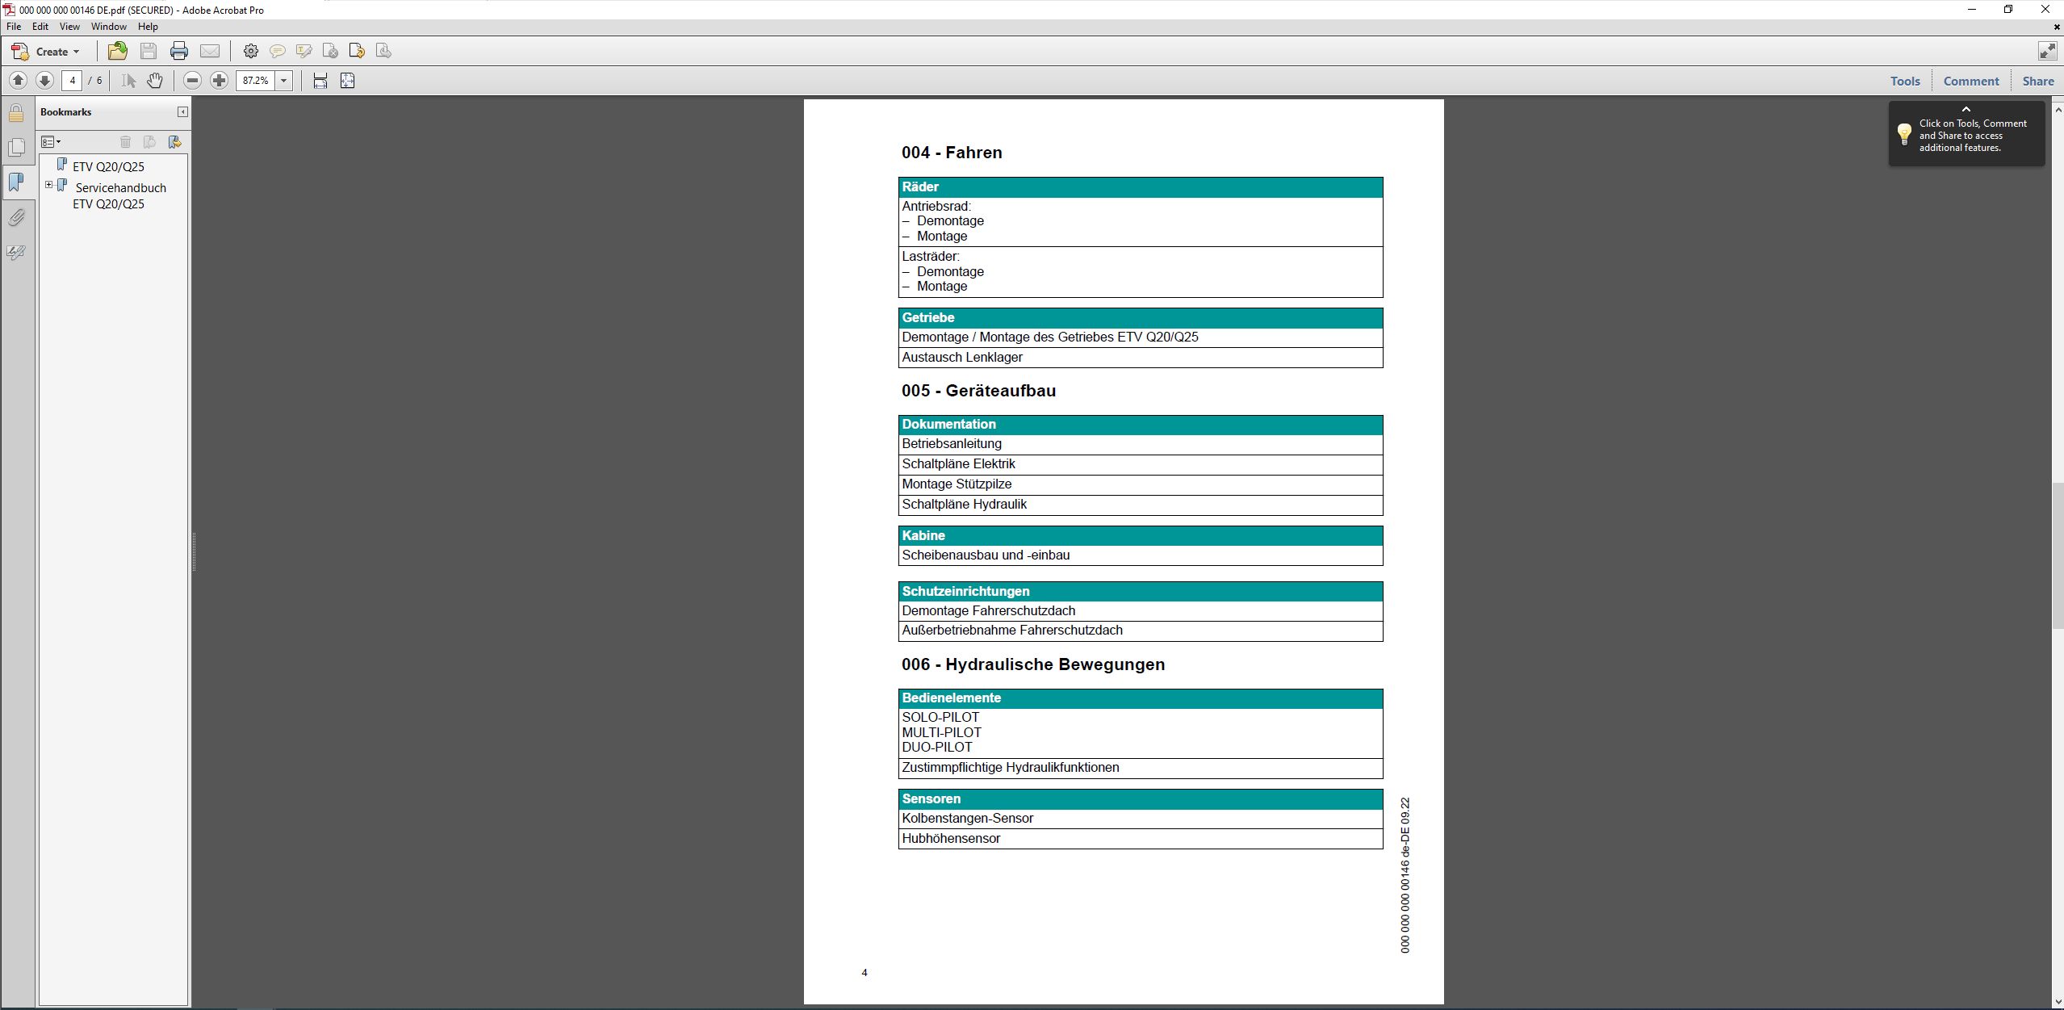Open the zoom percentage dropdown
2064x1010 pixels.
point(284,80)
